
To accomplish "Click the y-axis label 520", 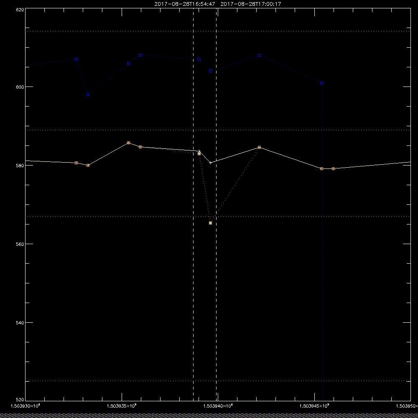I will click(20, 400).
